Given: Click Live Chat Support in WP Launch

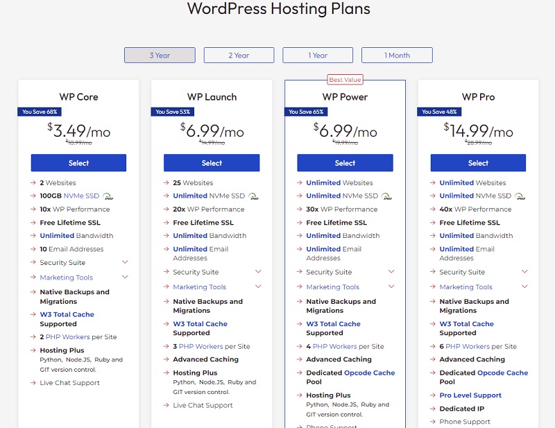Looking at the screenshot, I should coord(203,405).
